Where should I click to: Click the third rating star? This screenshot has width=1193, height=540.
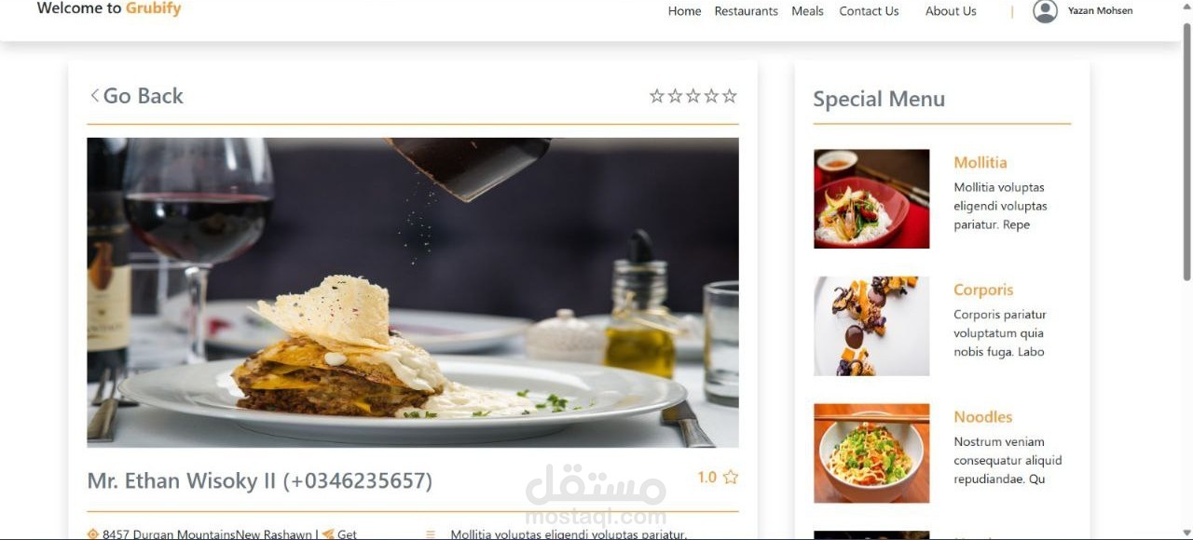[x=693, y=96]
